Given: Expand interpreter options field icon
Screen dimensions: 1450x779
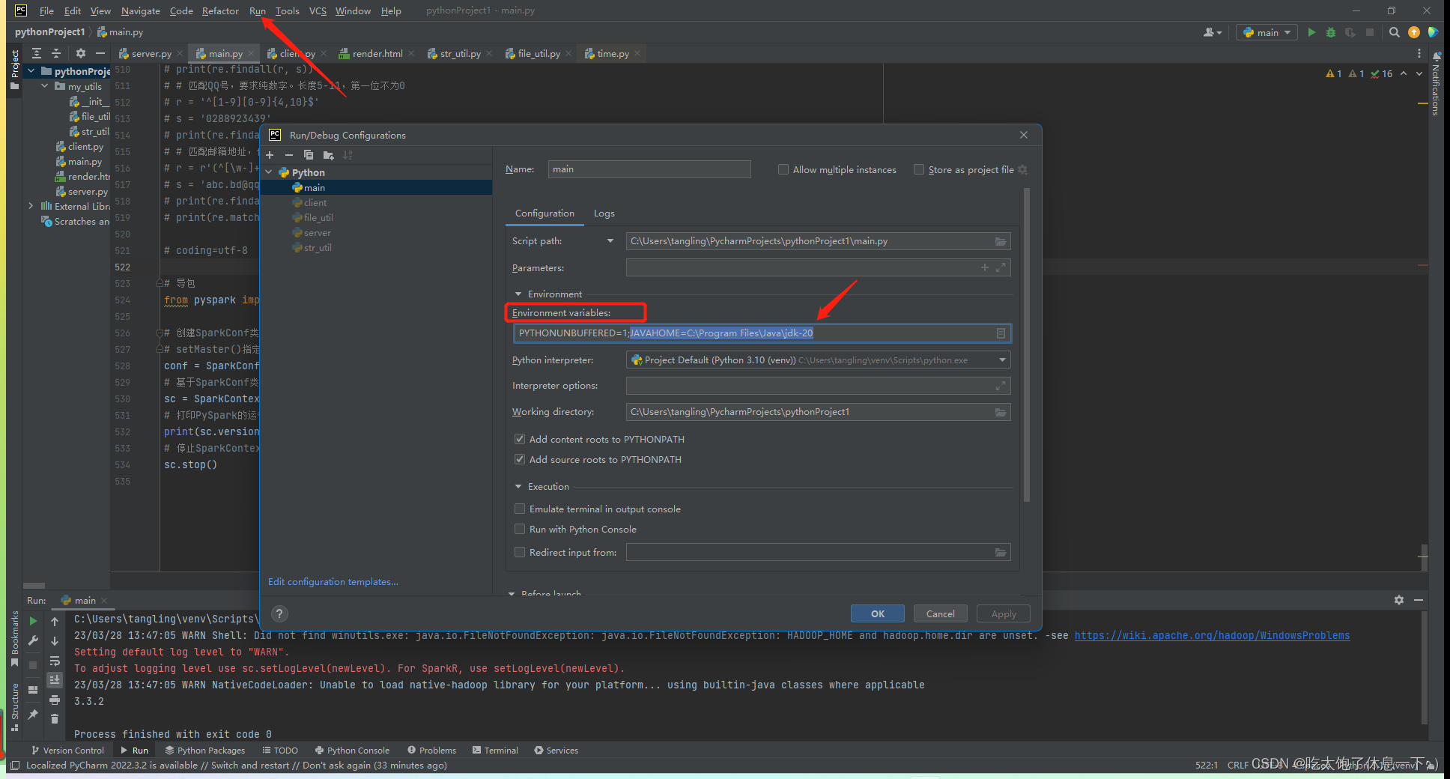Looking at the screenshot, I should (x=1001, y=386).
